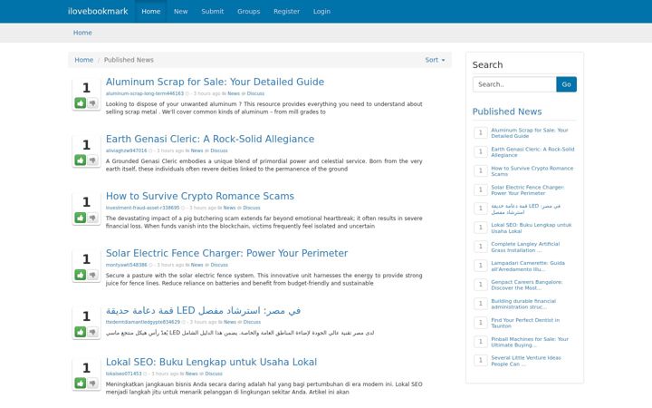
Task: Open the New menu item
Action: point(180,11)
